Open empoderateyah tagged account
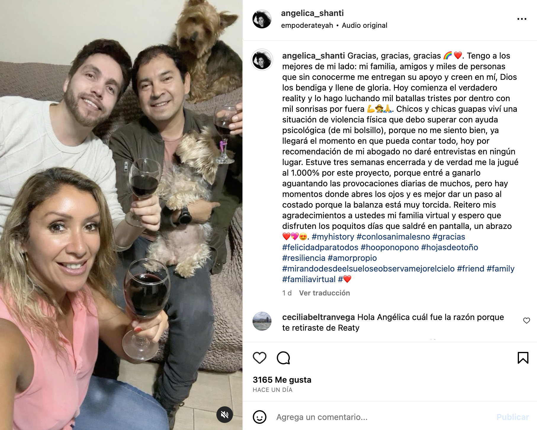 click(307, 25)
